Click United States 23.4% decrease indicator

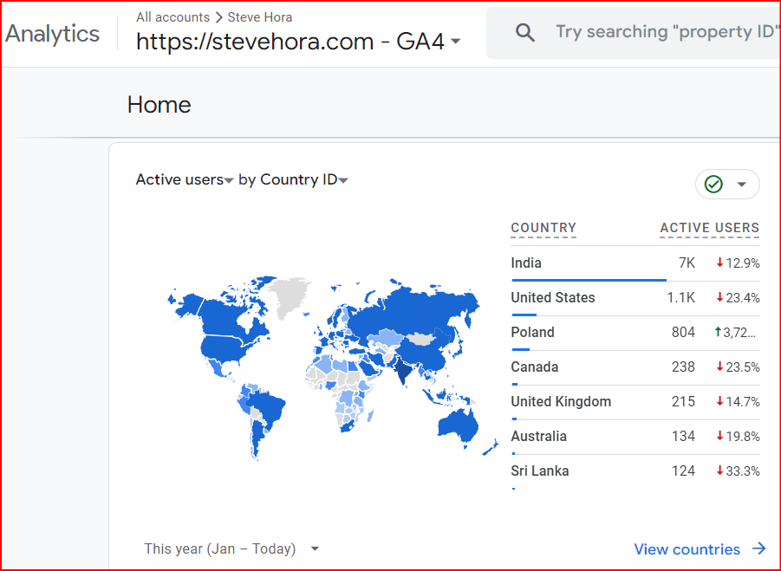[738, 298]
